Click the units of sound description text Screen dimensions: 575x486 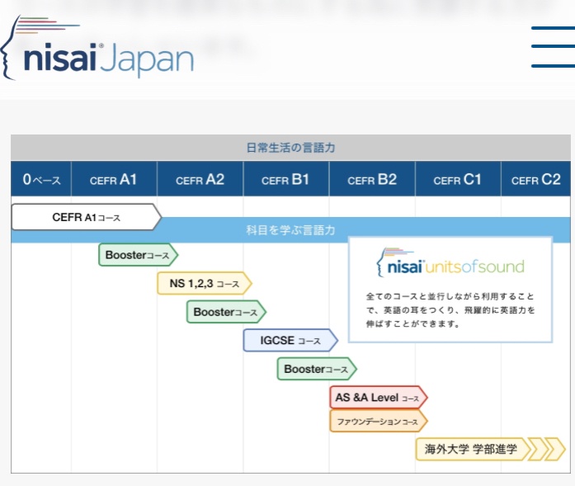pyautogui.click(x=450, y=309)
